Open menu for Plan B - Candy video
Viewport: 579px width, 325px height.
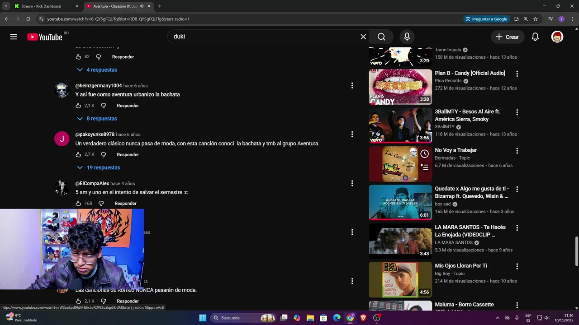[x=517, y=74]
